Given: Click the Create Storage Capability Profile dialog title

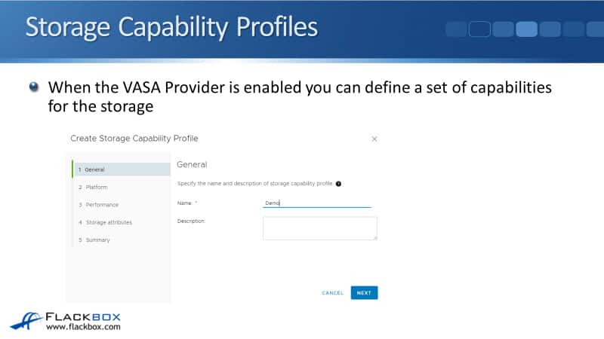Looking at the screenshot, I should (134, 139).
